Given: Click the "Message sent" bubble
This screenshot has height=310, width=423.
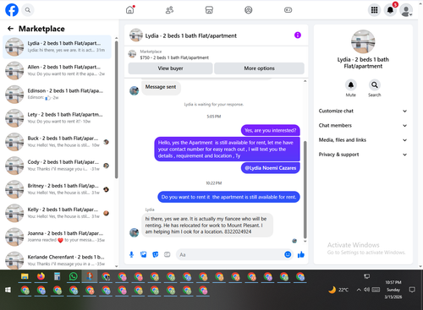Looking at the screenshot, I should 161,87.
